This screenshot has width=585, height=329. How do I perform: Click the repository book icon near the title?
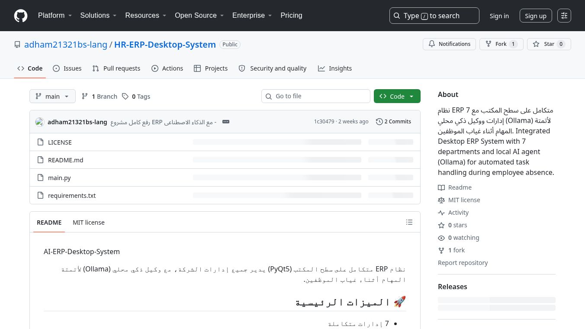(x=17, y=45)
